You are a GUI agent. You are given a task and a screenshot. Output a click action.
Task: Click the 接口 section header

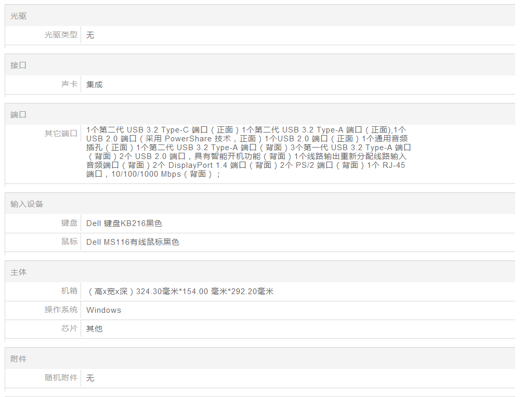pos(19,65)
